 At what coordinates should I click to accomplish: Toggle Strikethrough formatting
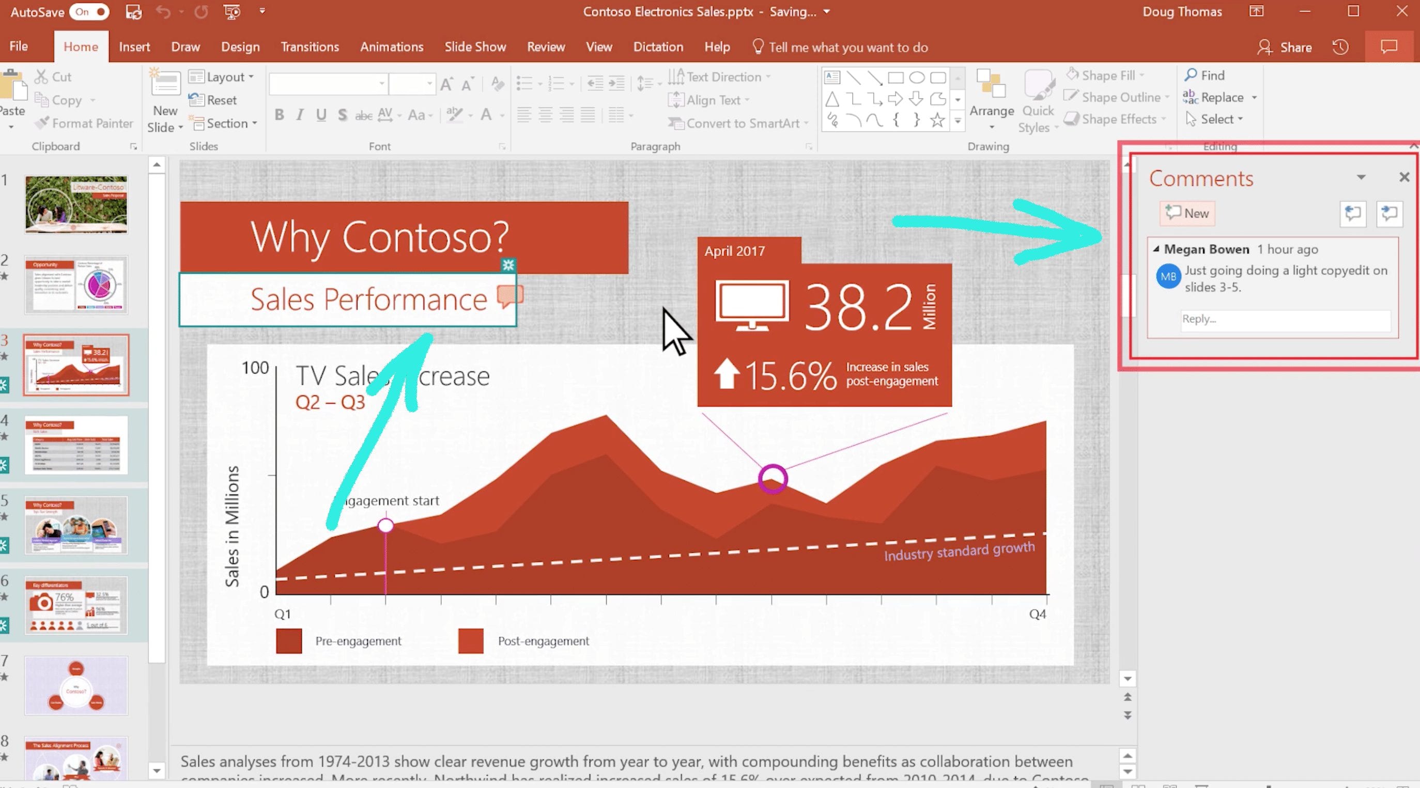coord(363,115)
